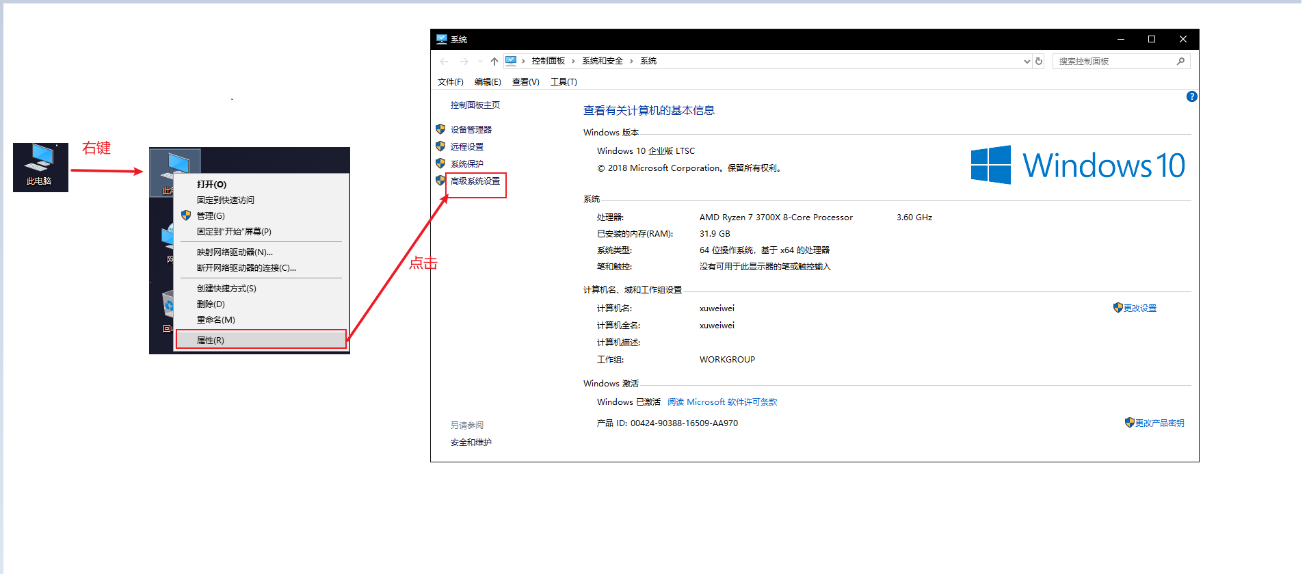Click 控制面板 breadcrumb
Screen dimensions: 1309x580
[548, 61]
